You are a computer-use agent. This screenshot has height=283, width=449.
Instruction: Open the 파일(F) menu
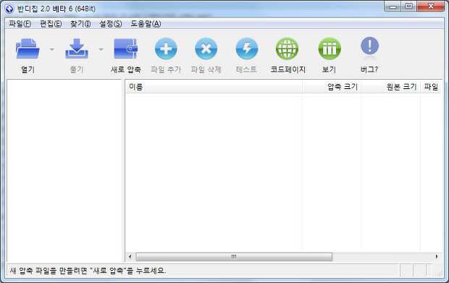pyautogui.click(x=20, y=24)
